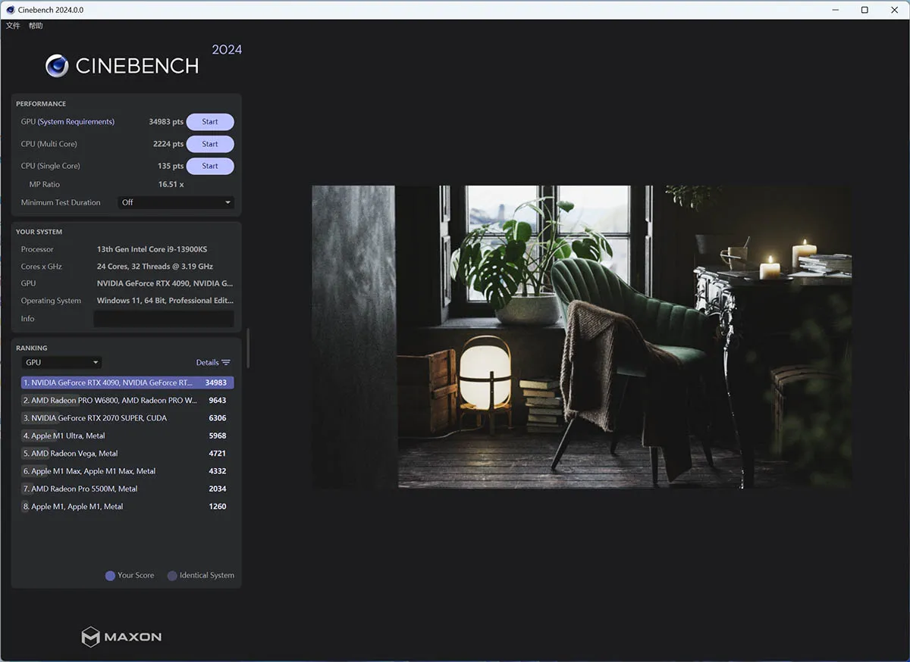
Task: Click the Cinebench logo sphere icon
Action: [x=57, y=66]
